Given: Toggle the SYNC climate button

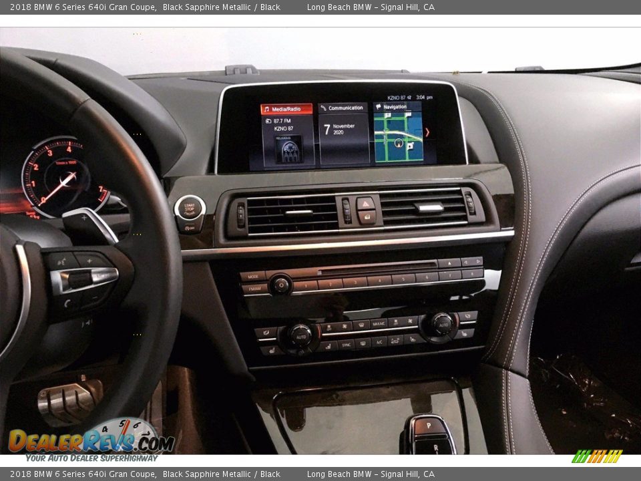Looking at the screenshot, I should (345, 344).
